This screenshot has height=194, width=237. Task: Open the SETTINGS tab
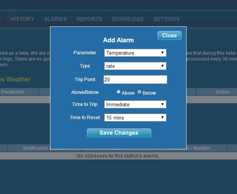[166, 19]
